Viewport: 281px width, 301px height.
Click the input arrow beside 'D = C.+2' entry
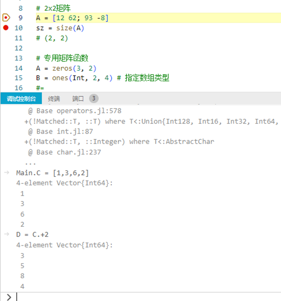[x=7, y=234]
